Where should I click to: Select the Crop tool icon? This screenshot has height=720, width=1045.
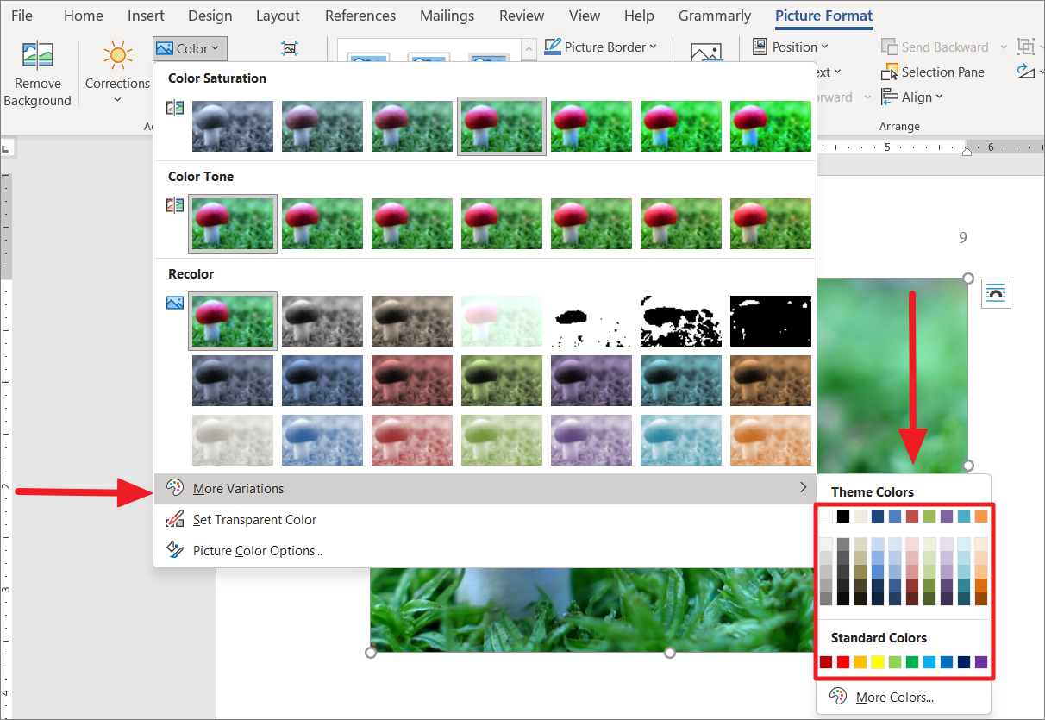290,48
